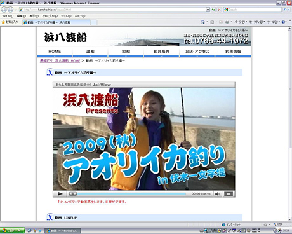Open the 表示(V) menu

34,16
